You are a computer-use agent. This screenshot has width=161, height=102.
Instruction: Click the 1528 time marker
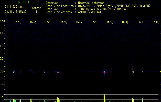click(x=125, y=22)
